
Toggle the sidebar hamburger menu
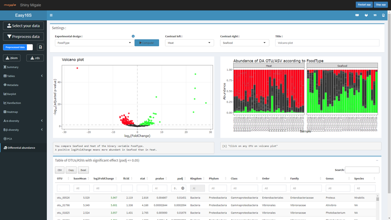(x=51, y=15)
